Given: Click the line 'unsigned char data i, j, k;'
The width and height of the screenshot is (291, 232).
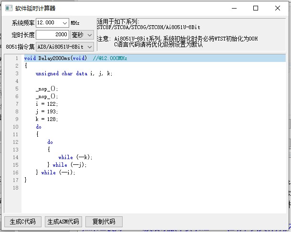Looking at the screenshot, I should (x=74, y=73).
